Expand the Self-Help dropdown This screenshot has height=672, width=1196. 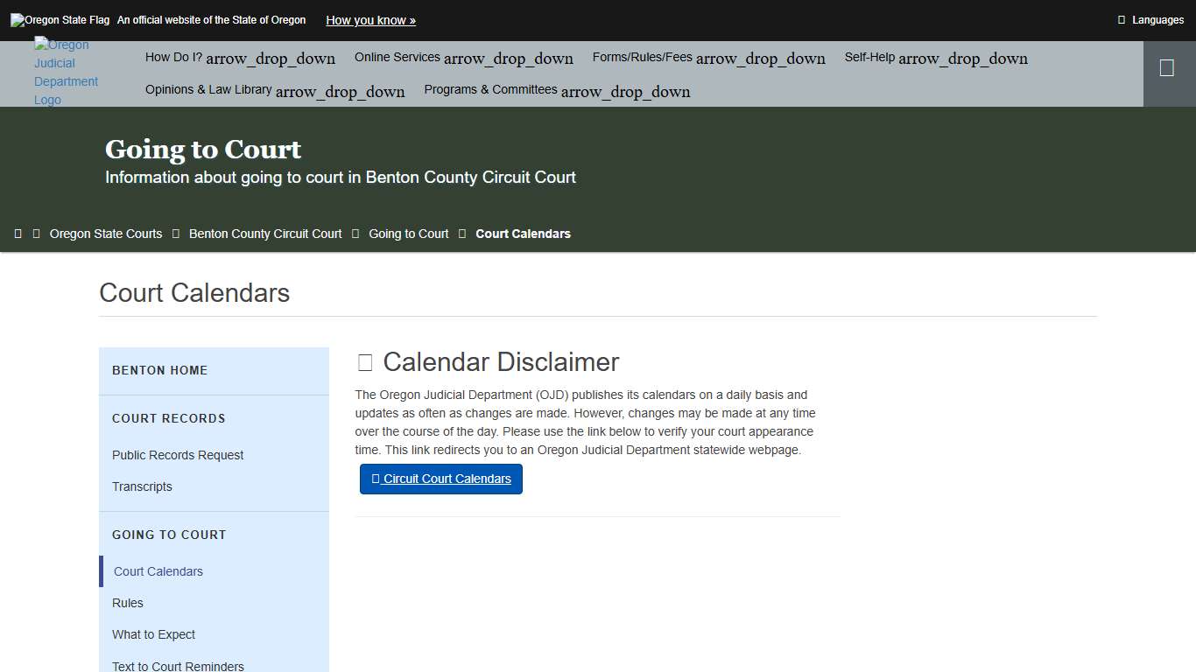[x=935, y=58]
